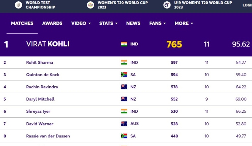Screen dimensions: 252x146
Task: Go to the MATCHES tab
Action: click(22, 23)
